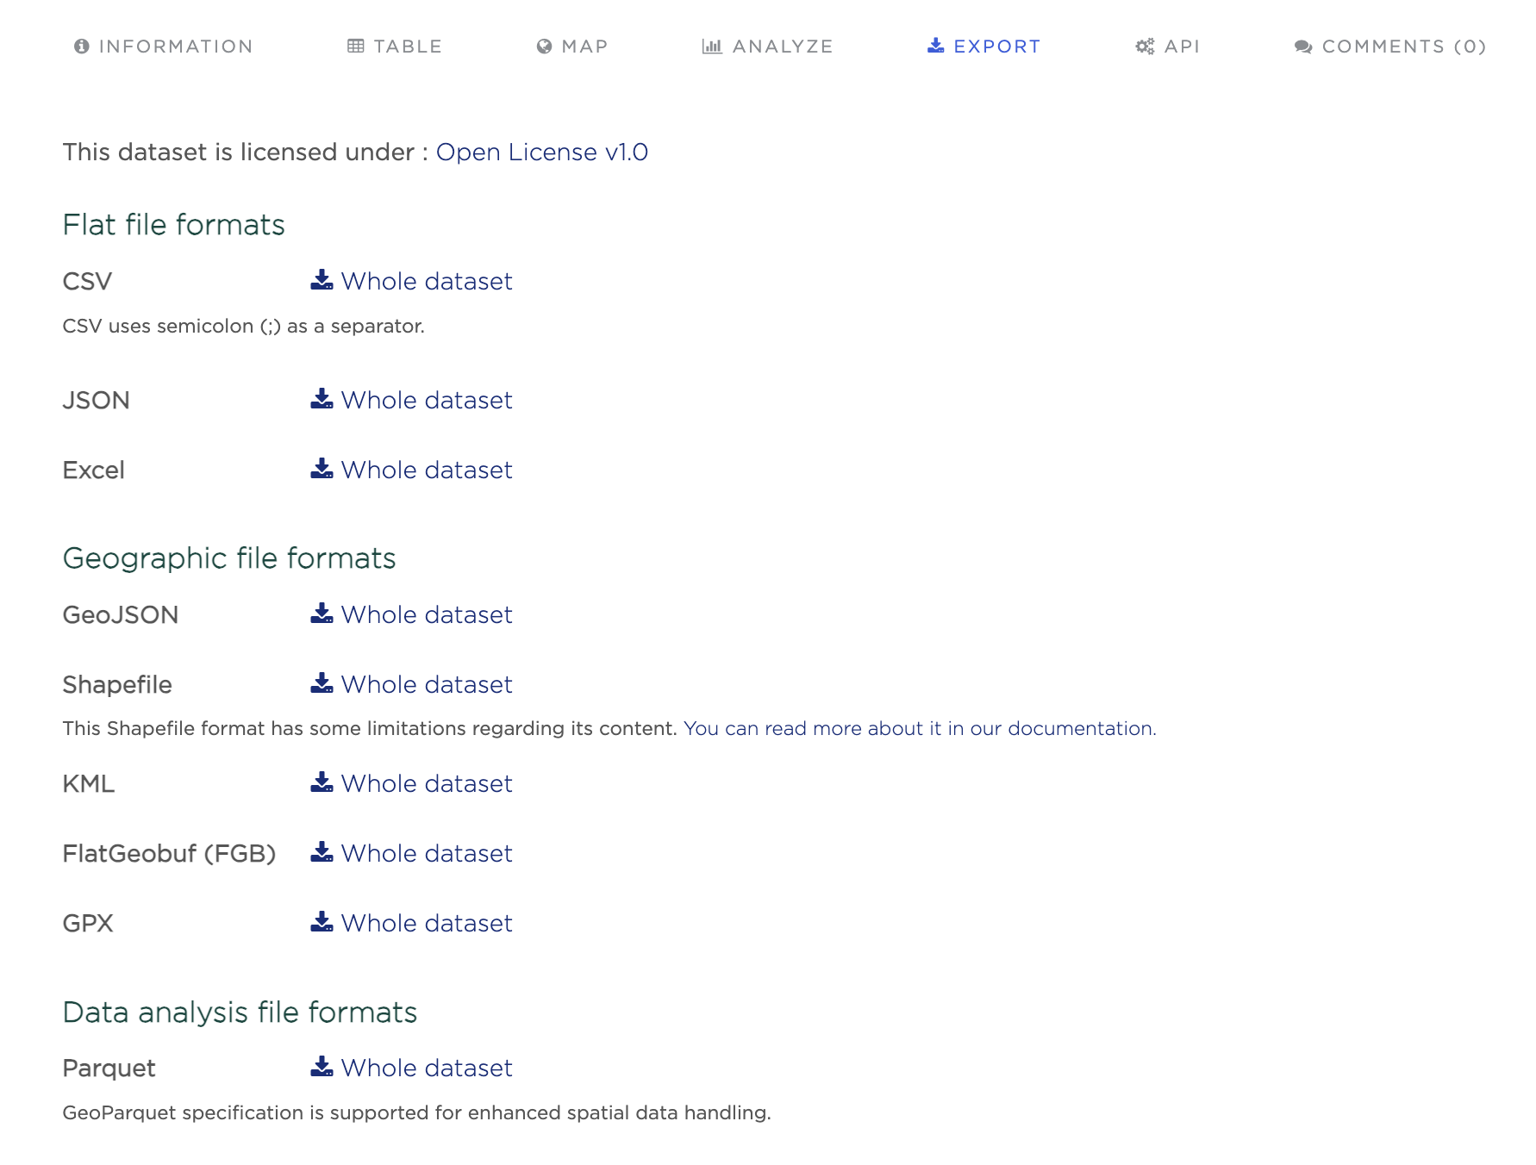1536x1165 pixels.
Task: Download whole dataset as KML text link
Action: (427, 784)
